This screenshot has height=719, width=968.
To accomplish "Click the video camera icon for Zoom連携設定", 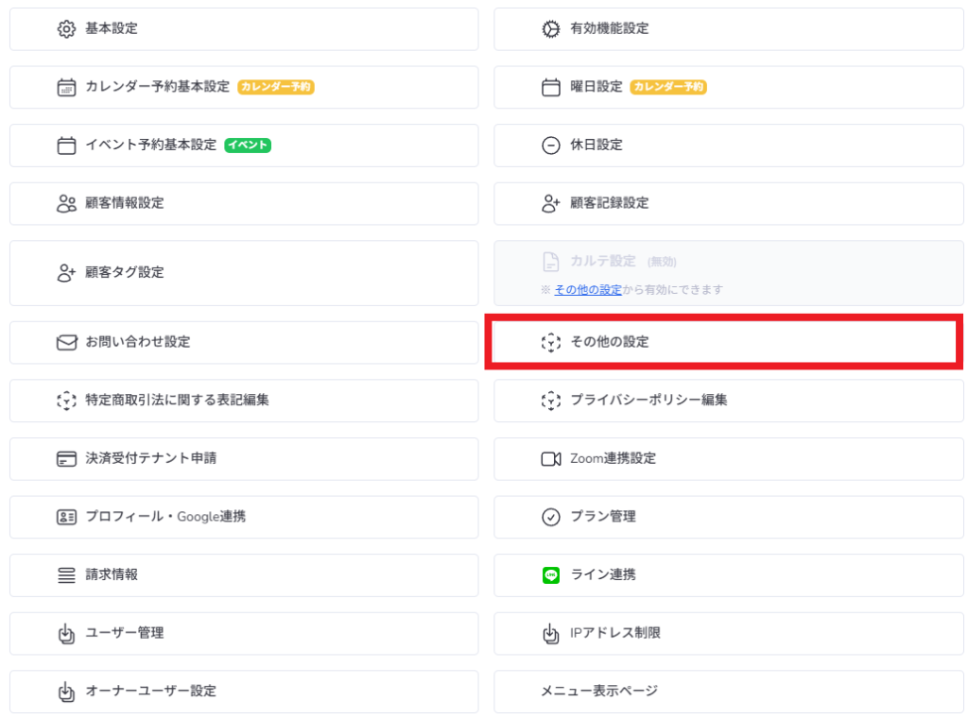I will pos(551,459).
